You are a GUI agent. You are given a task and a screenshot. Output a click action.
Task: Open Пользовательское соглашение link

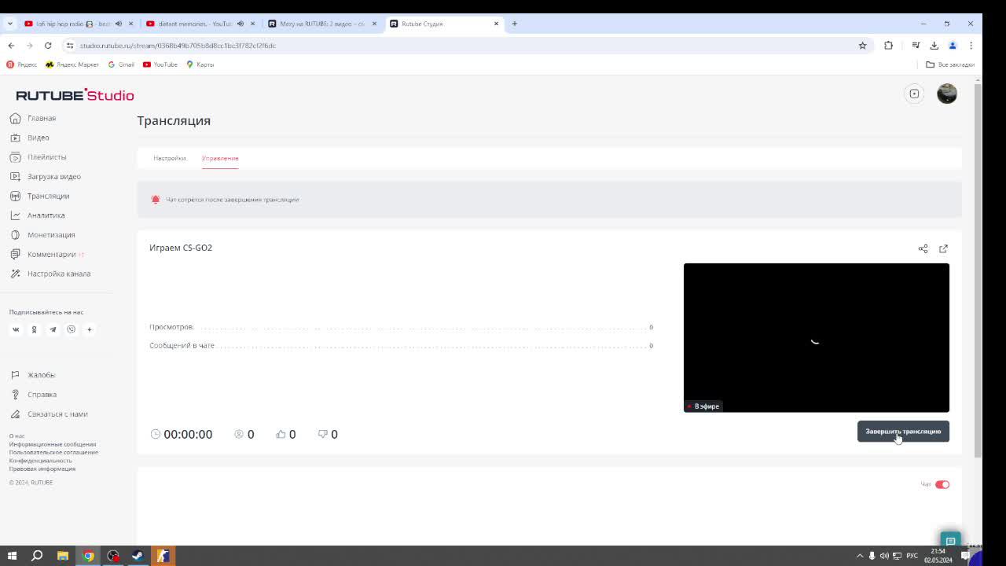click(x=53, y=452)
